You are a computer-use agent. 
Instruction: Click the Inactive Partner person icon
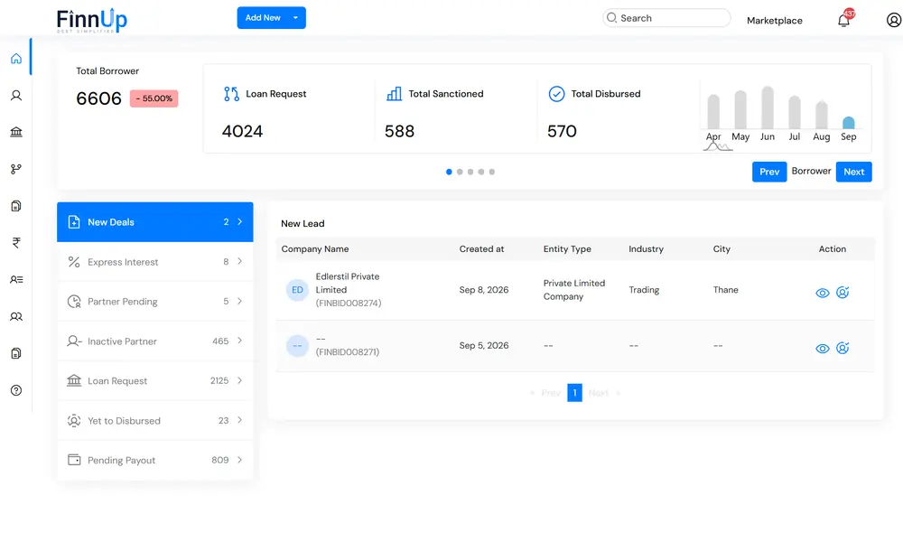click(74, 341)
